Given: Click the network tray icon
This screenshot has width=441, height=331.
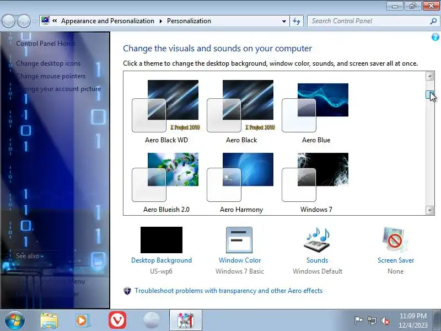Looking at the screenshot, I should [x=372, y=321].
